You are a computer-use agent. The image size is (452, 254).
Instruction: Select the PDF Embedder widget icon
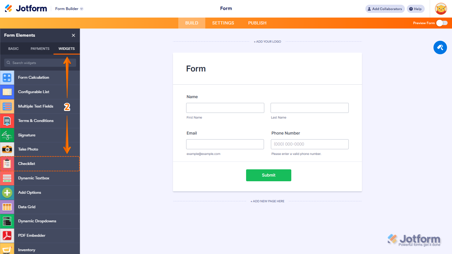click(7, 235)
